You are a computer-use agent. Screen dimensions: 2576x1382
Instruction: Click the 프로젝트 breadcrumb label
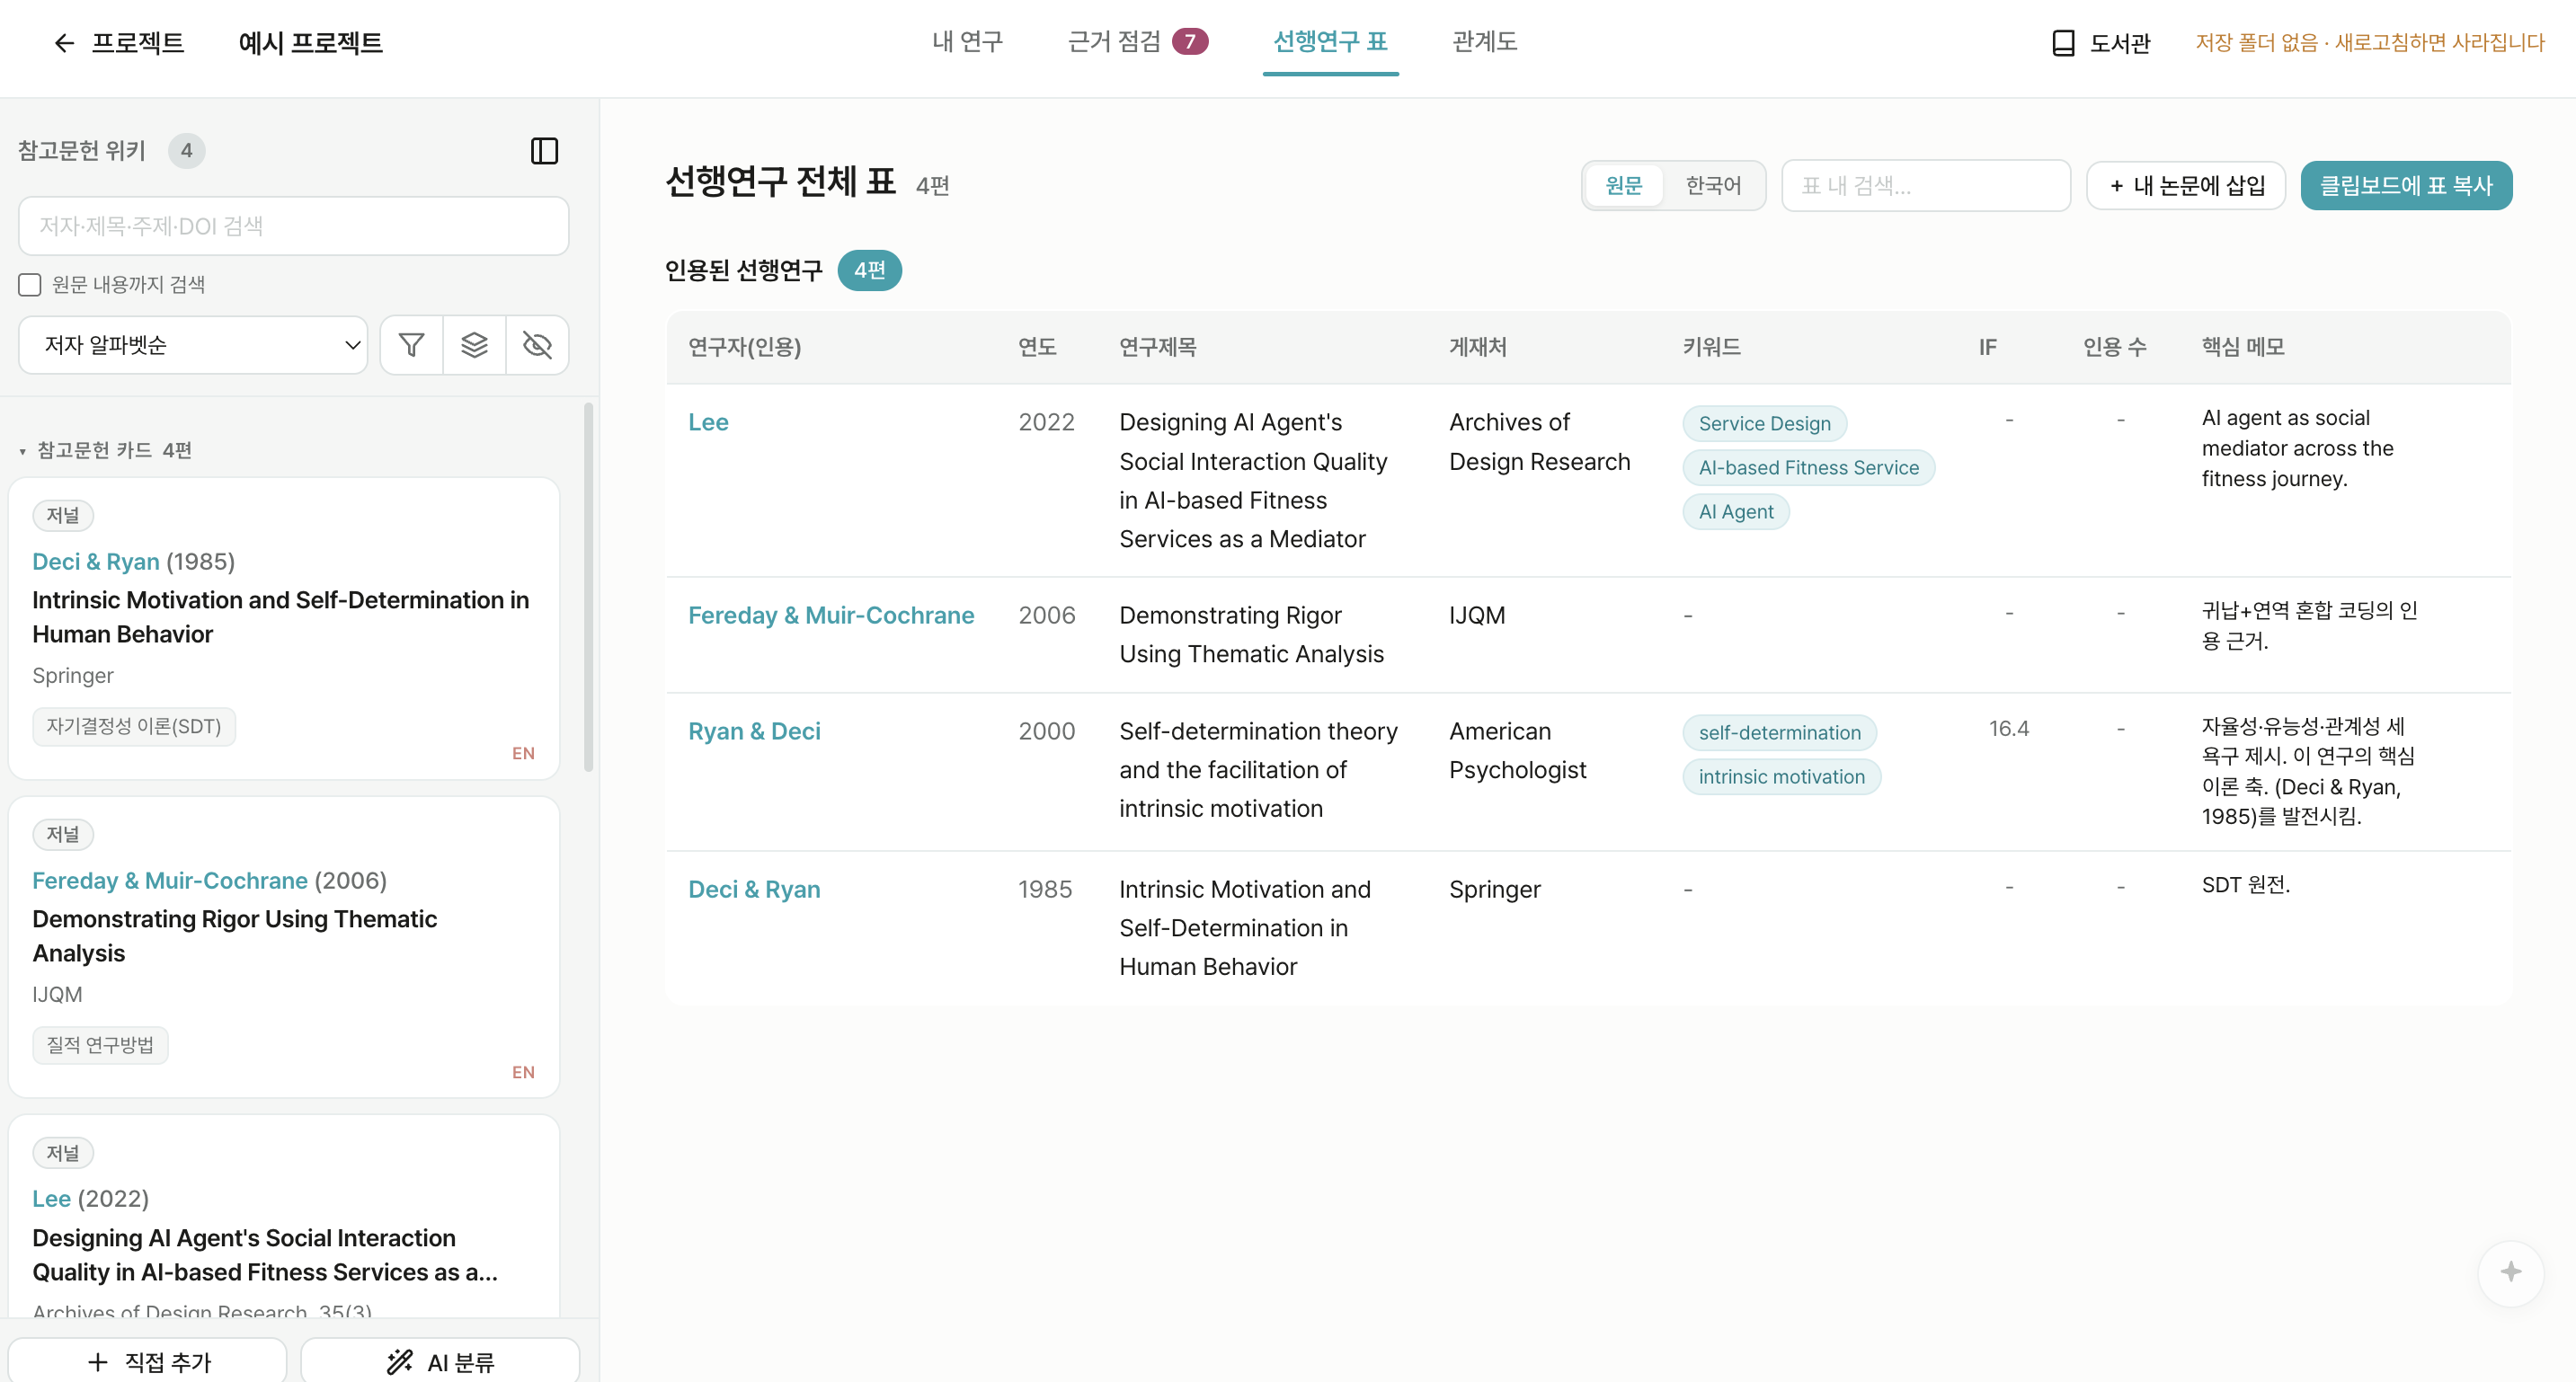(137, 43)
